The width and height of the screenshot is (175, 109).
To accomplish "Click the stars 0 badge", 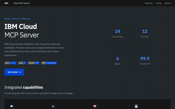I will 22,63.
